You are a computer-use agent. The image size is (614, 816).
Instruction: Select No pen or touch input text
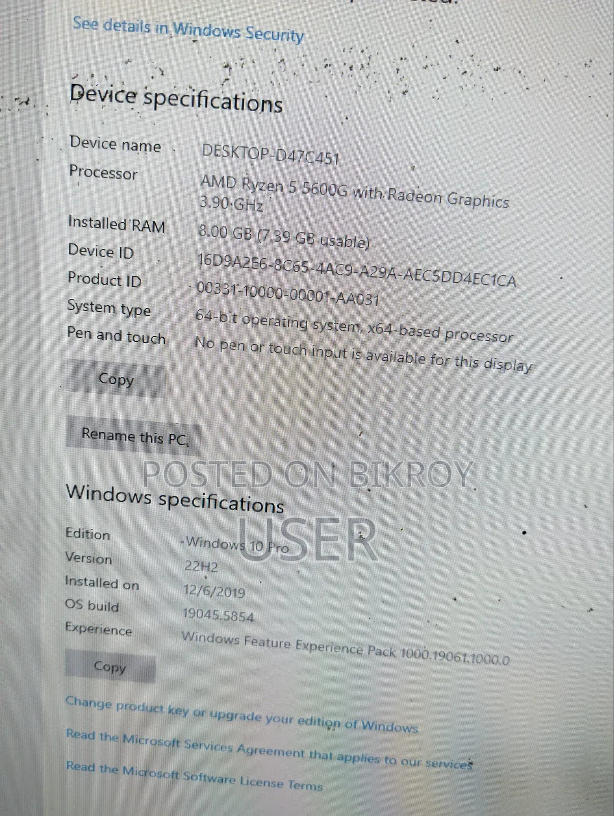pos(363,354)
